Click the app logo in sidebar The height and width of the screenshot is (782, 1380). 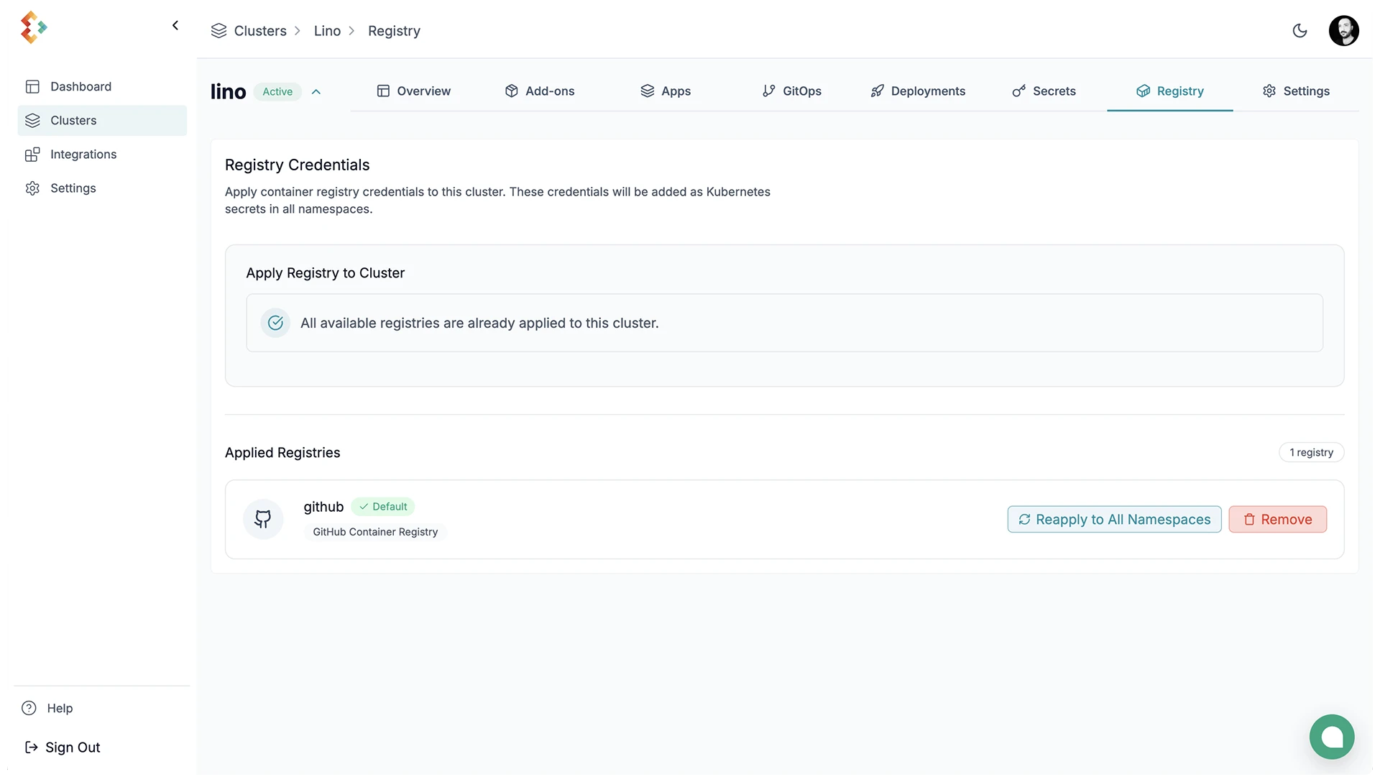click(33, 27)
